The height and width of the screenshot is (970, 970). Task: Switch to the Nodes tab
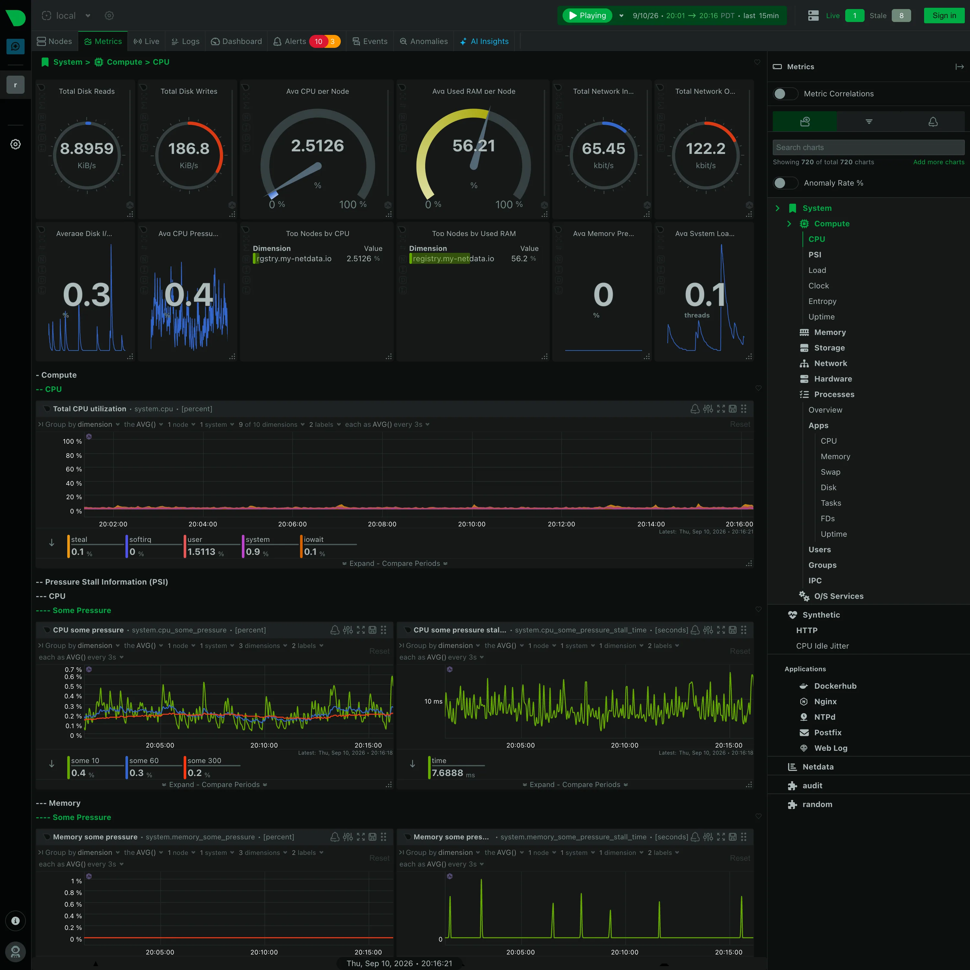click(55, 41)
